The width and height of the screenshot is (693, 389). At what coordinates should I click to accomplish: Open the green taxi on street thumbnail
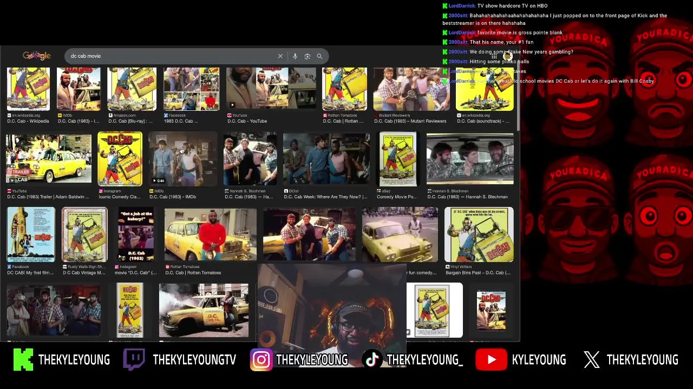pos(400,234)
